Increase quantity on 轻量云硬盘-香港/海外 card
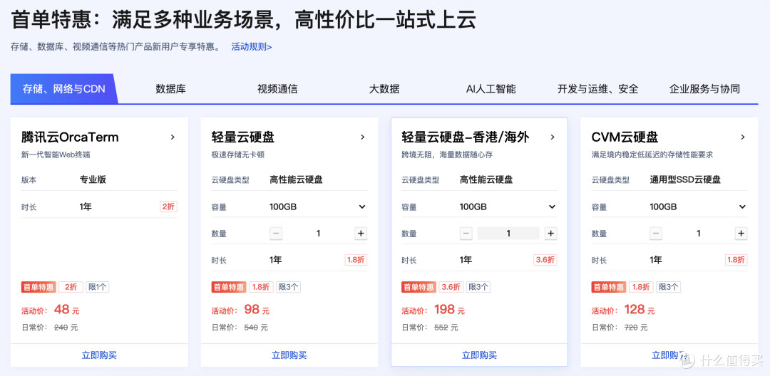The height and width of the screenshot is (376, 770). click(551, 234)
